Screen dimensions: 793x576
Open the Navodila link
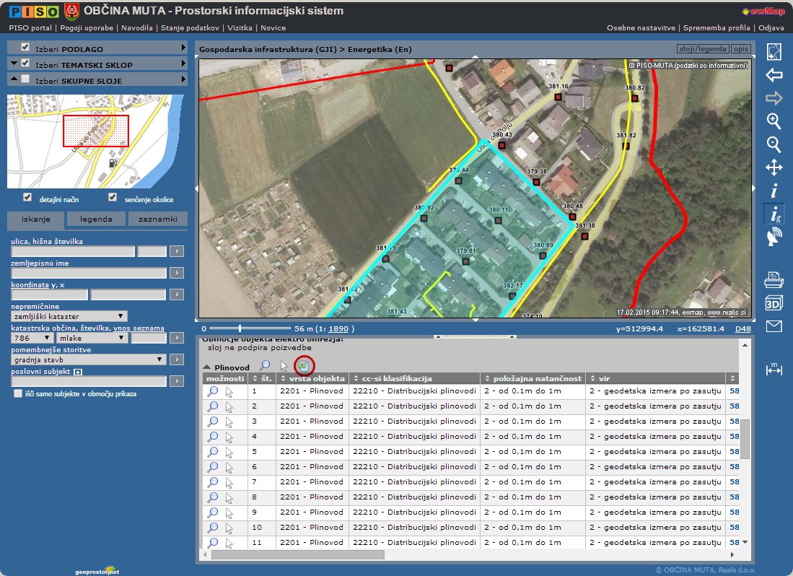pyautogui.click(x=136, y=27)
